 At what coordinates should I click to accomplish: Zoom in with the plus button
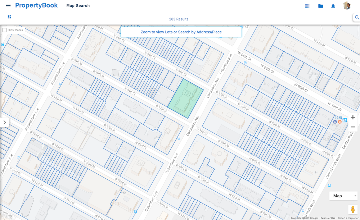(x=353, y=117)
